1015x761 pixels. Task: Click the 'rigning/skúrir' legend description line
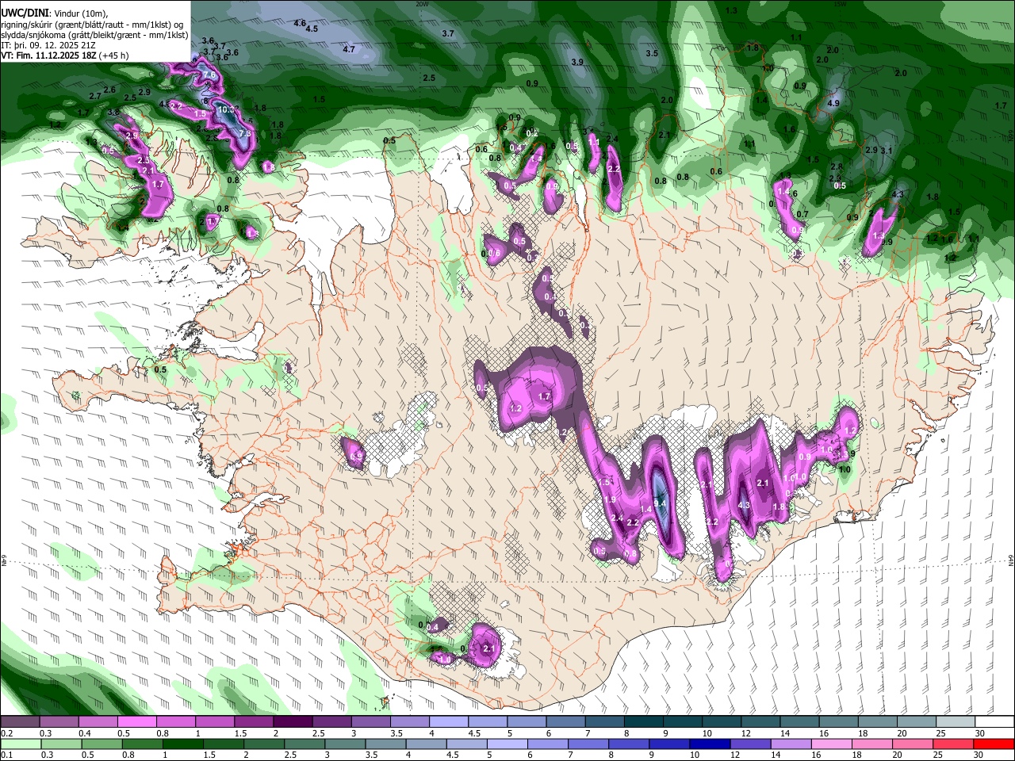click(x=93, y=24)
